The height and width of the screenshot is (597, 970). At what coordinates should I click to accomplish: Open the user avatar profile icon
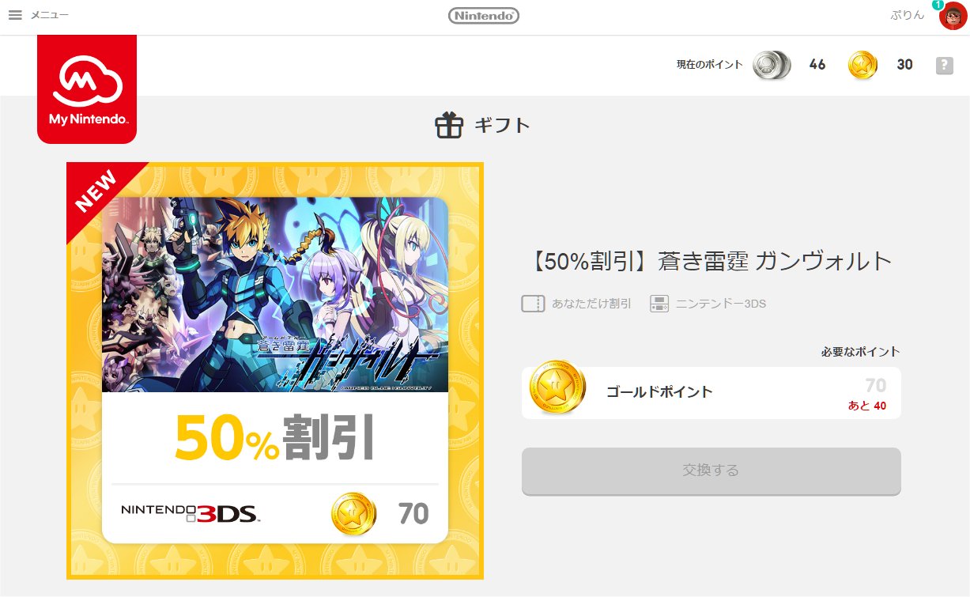[952, 16]
